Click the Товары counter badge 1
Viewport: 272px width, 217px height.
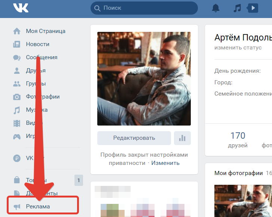click(79, 180)
